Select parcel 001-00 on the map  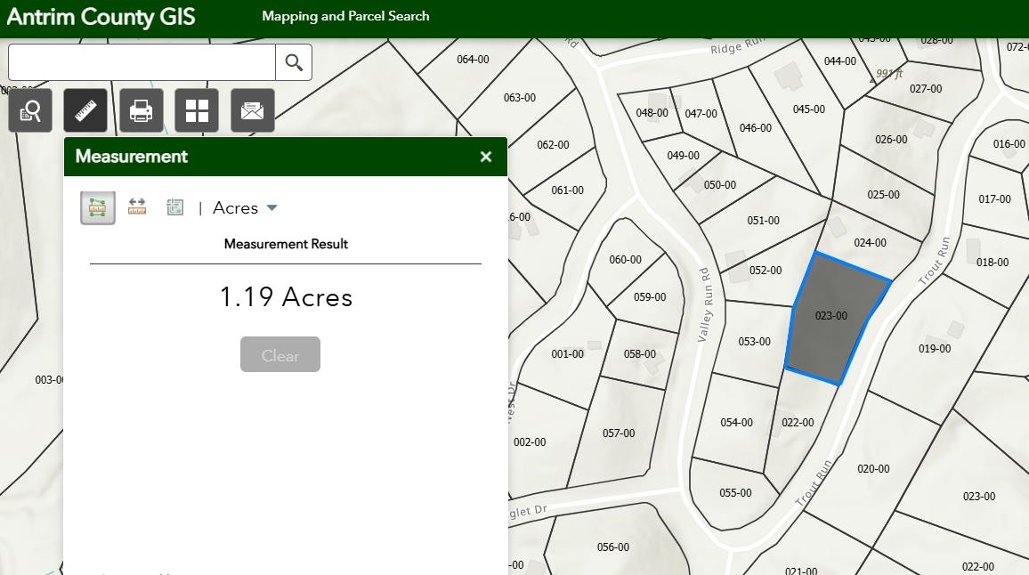pyautogui.click(x=567, y=354)
